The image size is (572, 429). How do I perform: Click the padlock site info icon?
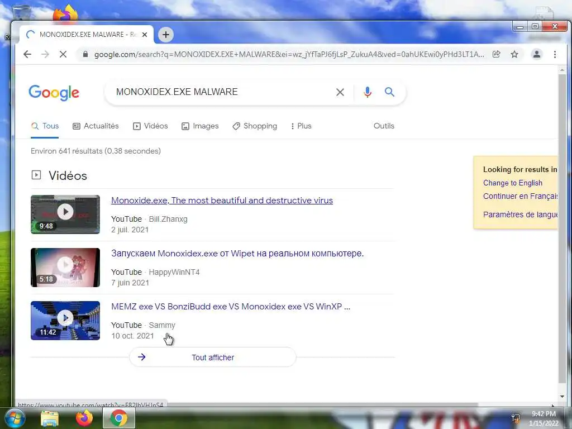tap(85, 54)
